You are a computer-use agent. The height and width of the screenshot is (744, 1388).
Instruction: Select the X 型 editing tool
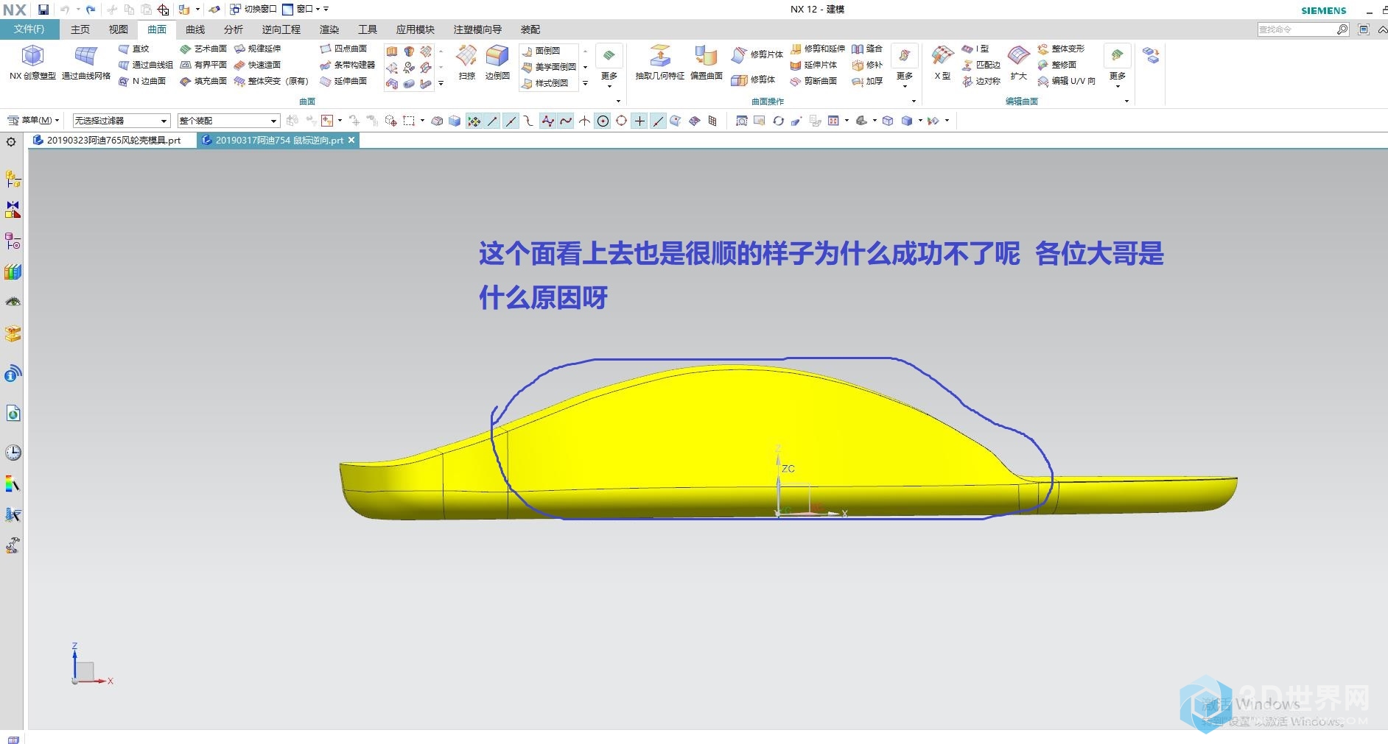point(942,63)
